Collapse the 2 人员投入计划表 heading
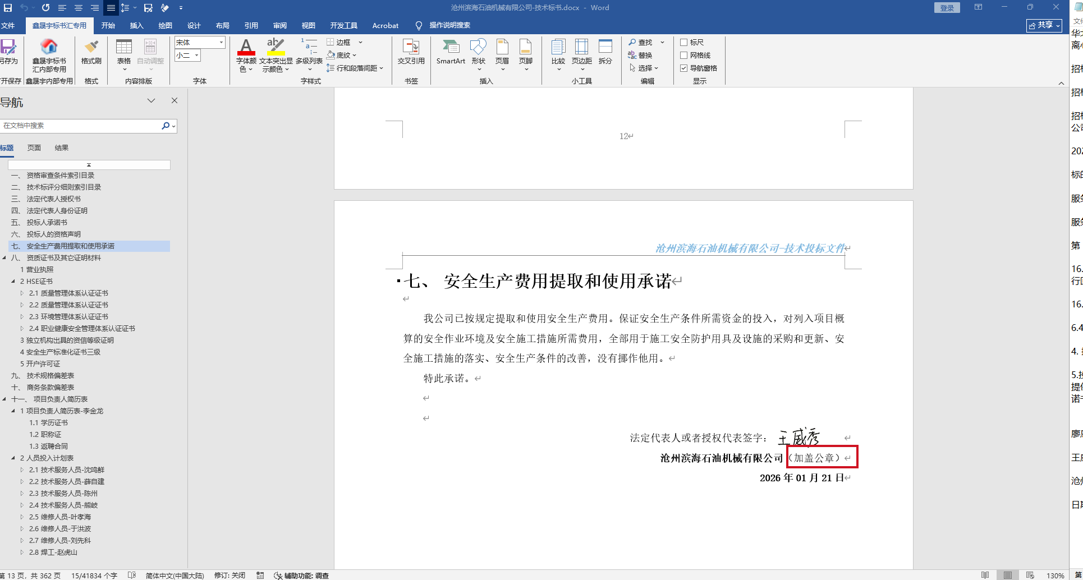1083x580 pixels. [x=13, y=458]
